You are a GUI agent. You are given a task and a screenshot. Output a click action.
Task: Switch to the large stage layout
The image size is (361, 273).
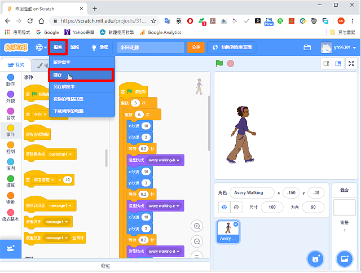(x=338, y=64)
